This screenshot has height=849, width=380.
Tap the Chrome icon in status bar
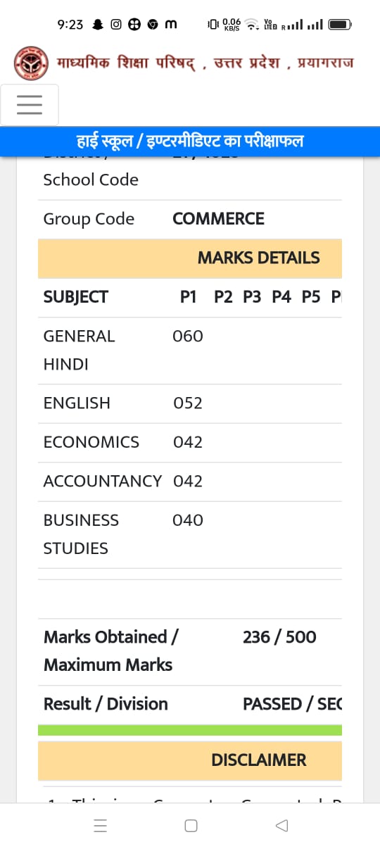point(153,25)
